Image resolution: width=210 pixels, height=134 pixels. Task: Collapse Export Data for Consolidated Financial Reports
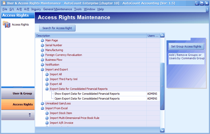click(x=47, y=89)
